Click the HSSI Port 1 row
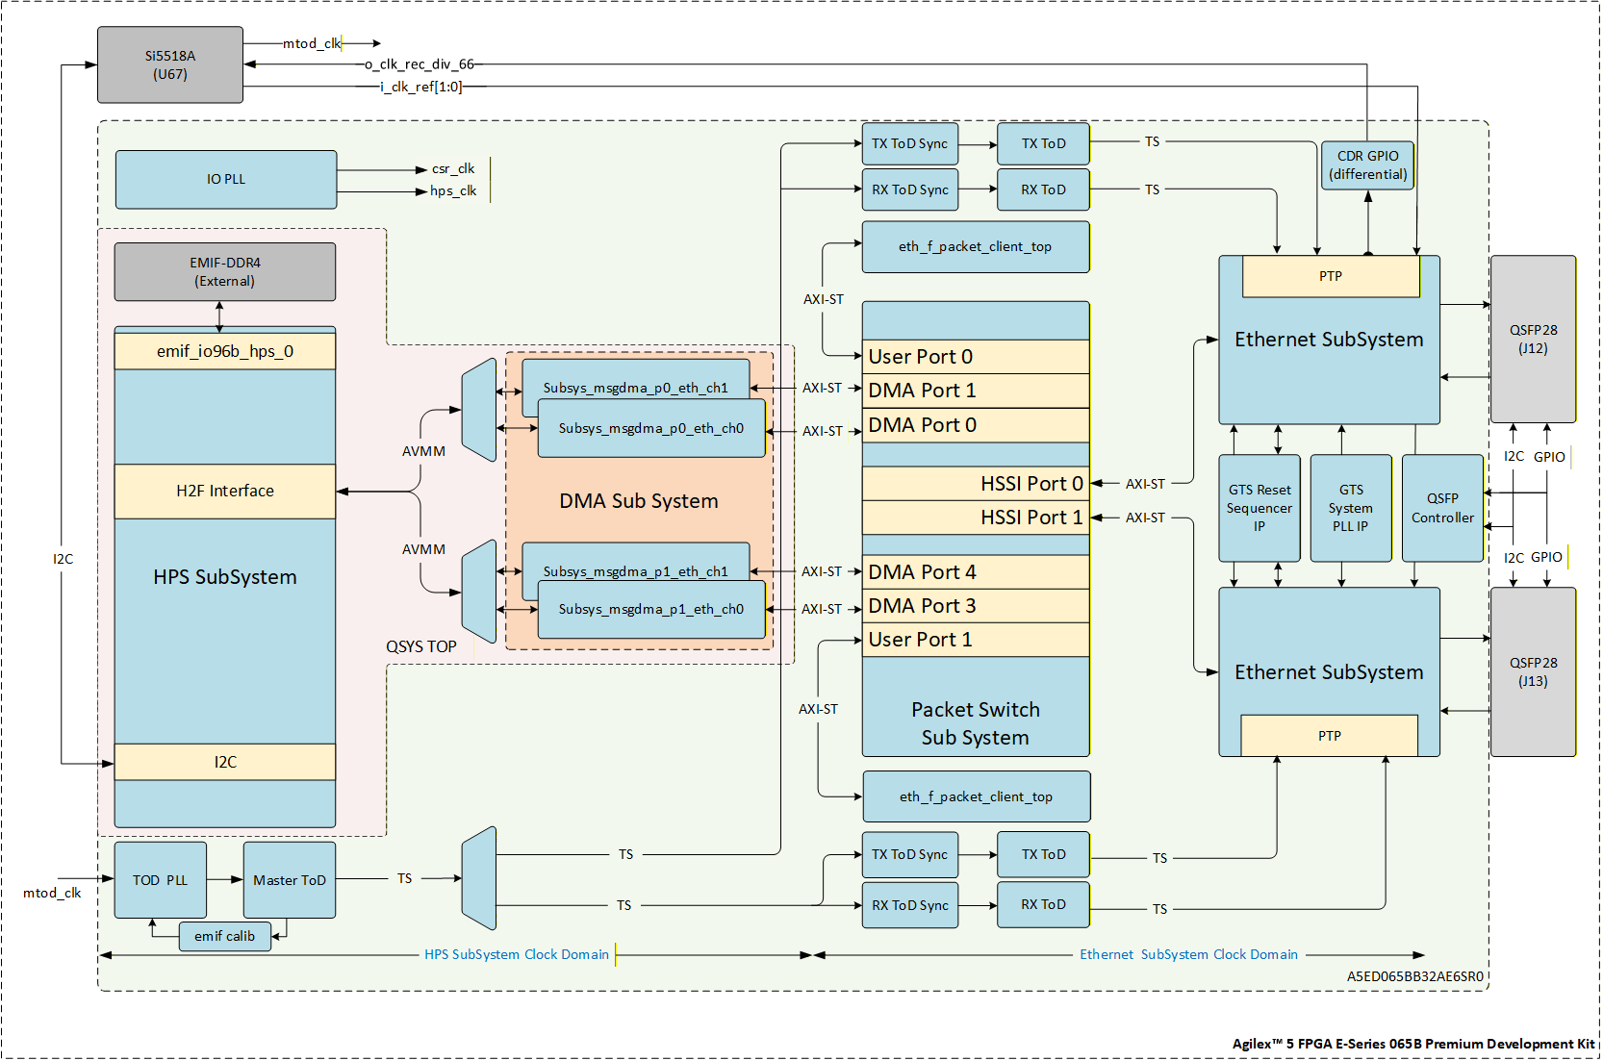The height and width of the screenshot is (1061, 1603). (976, 518)
